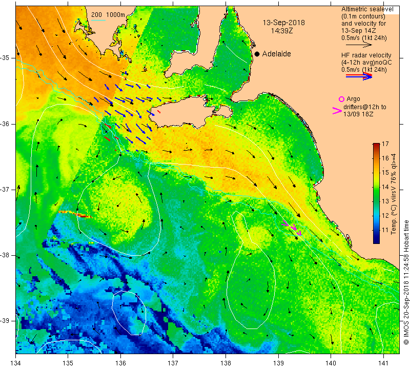
Task: Click the '(4-12h avg)noQC' legend text
Action: (366, 63)
